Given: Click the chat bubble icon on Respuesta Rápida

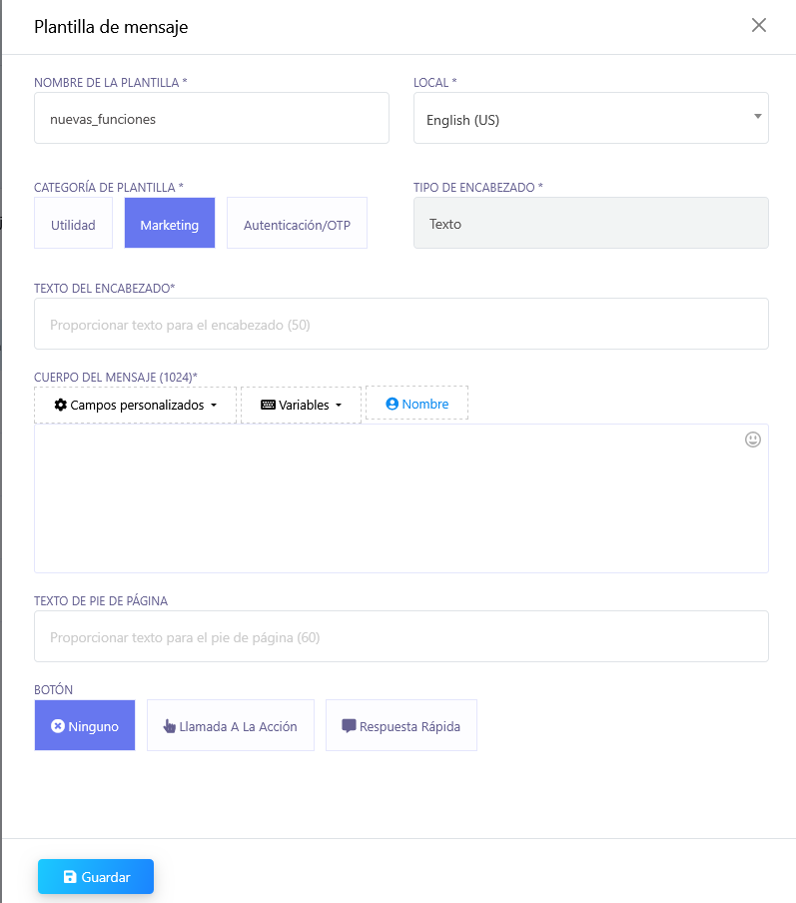Looking at the screenshot, I should point(349,726).
